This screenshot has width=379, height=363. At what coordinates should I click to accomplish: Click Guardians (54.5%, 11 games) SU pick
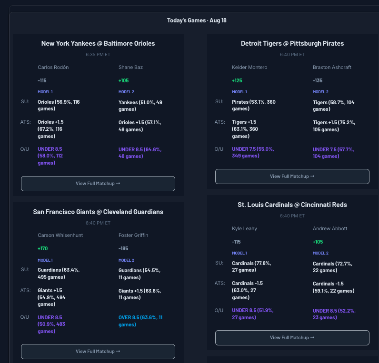[140, 274]
